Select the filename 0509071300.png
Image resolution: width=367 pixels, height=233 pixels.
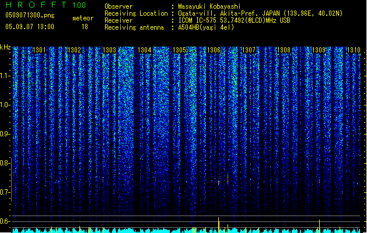pyautogui.click(x=30, y=15)
